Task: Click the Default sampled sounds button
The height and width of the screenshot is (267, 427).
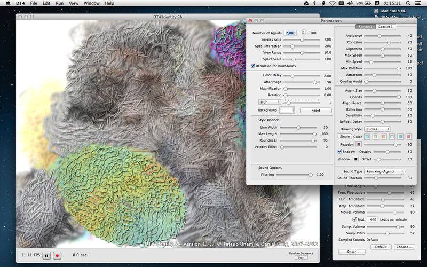Action: point(381,247)
